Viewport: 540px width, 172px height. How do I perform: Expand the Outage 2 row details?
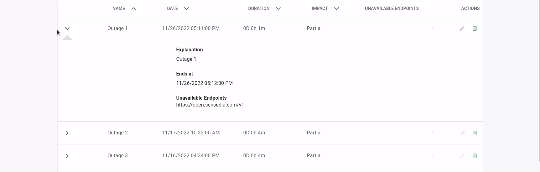(67, 133)
